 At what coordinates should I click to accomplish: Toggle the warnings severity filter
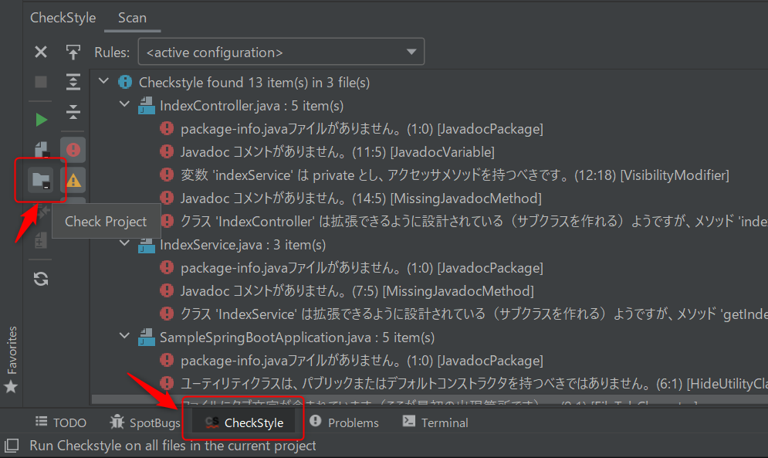tap(73, 179)
